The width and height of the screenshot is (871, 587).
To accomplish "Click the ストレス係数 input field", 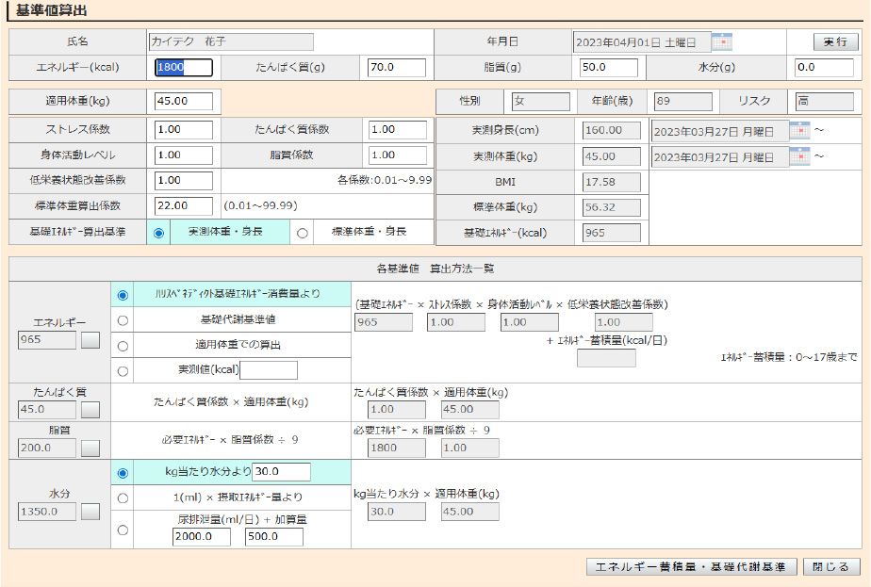I will point(184,130).
